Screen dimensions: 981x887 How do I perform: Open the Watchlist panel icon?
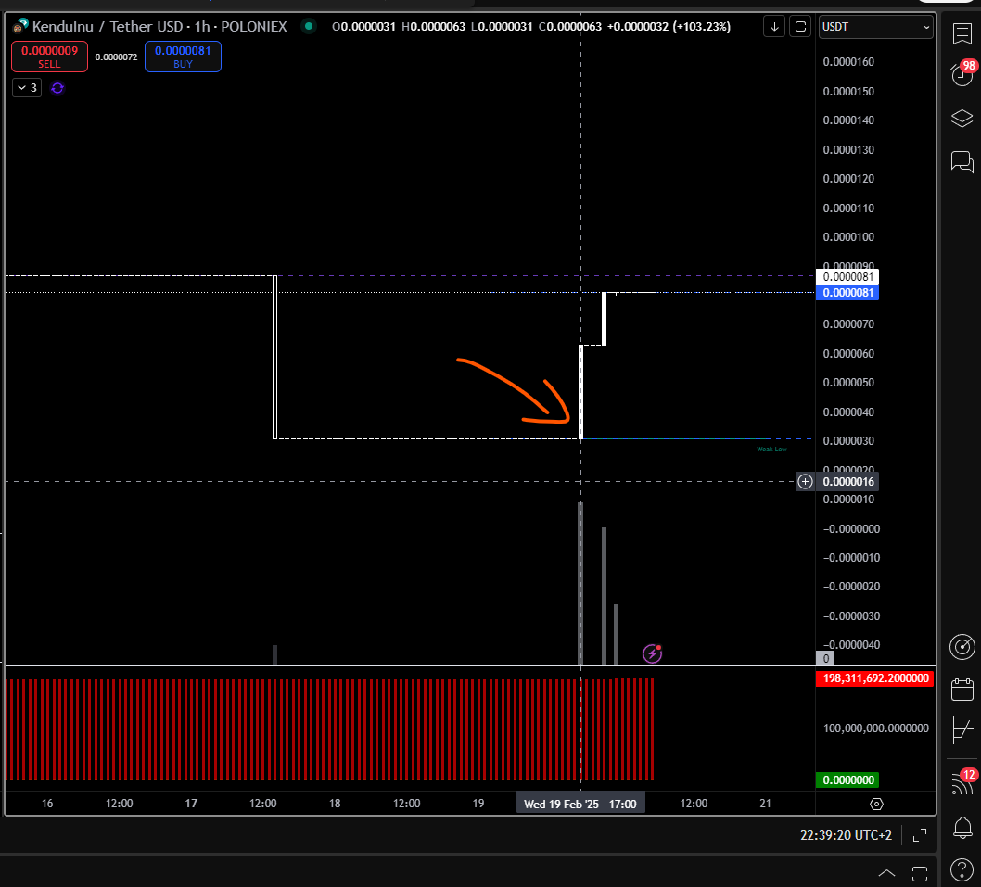click(x=962, y=33)
